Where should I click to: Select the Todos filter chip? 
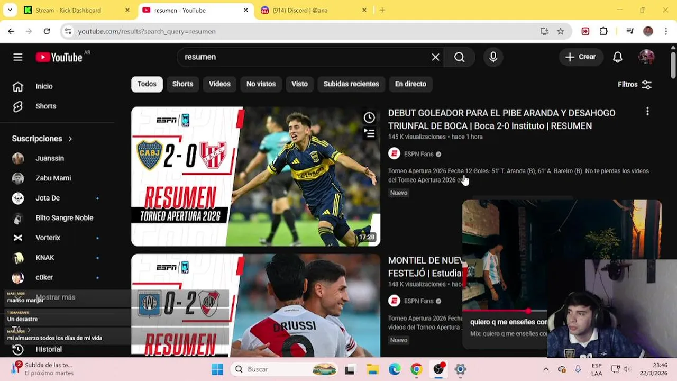(147, 84)
